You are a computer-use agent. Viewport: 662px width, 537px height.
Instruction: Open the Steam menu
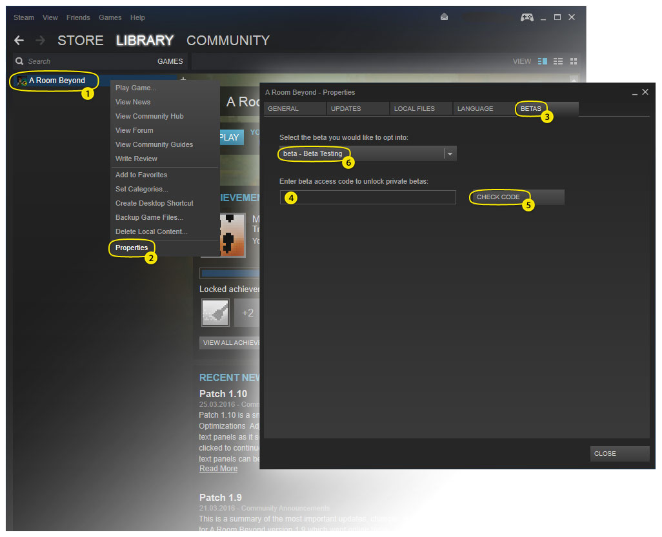point(24,17)
